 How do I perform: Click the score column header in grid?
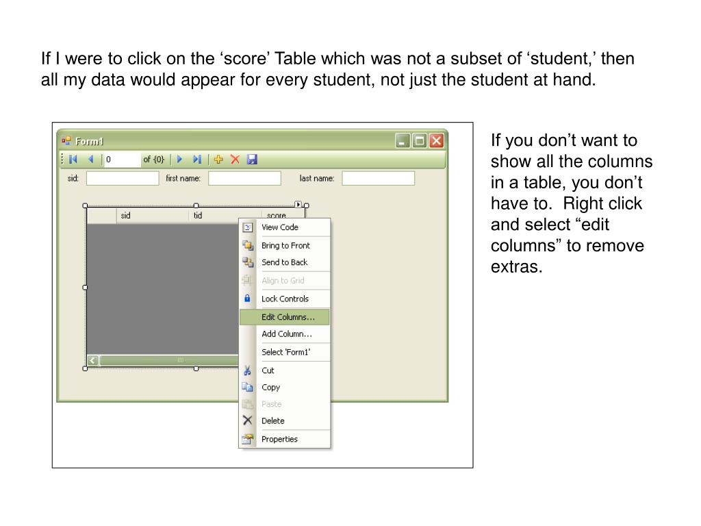coord(283,214)
